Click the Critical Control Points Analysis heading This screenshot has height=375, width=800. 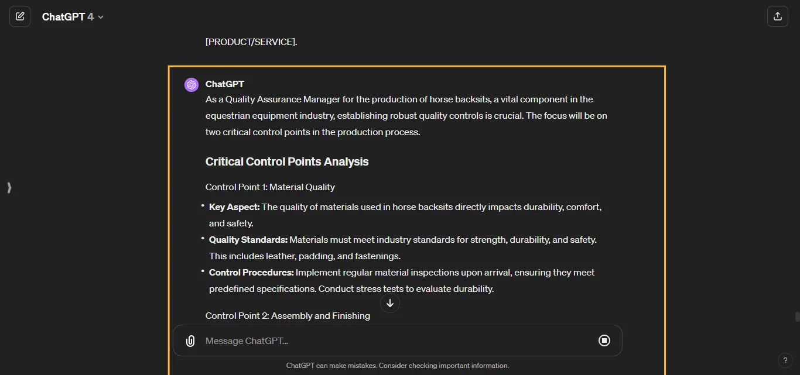[x=286, y=161]
